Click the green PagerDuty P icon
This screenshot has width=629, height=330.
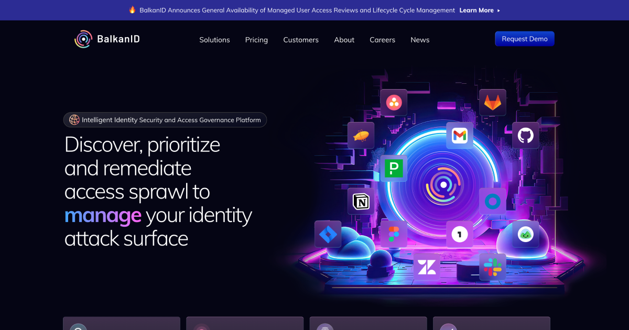pyautogui.click(x=394, y=168)
